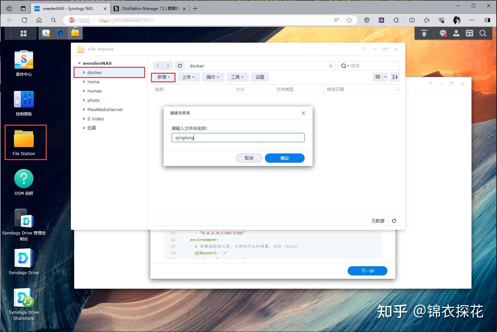Open browser extensions puzzle icon
The height and width of the screenshot is (332, 497).
coord(396,20)
